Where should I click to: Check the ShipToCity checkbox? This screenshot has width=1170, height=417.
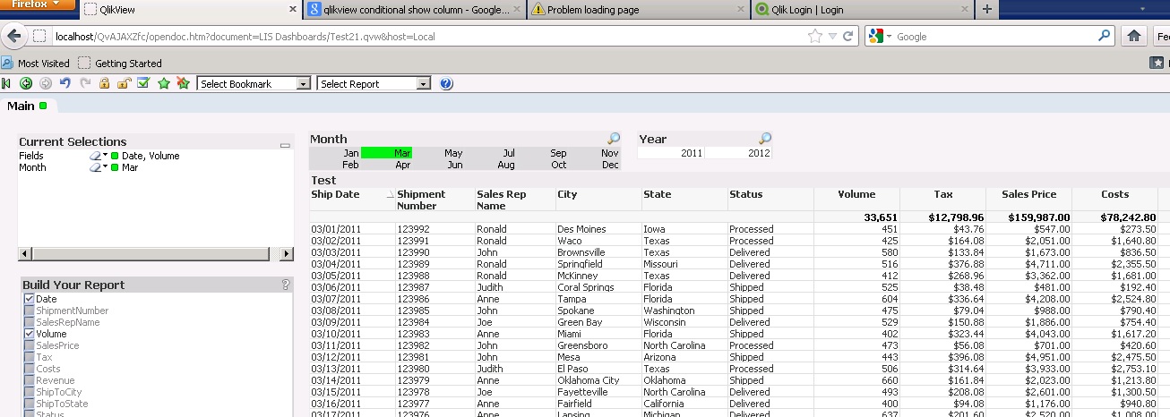[30, 392]
